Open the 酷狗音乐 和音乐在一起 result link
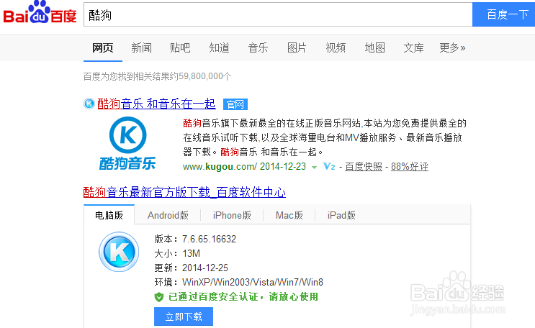This screenshot has width=535, height=328. click(156, 104)
